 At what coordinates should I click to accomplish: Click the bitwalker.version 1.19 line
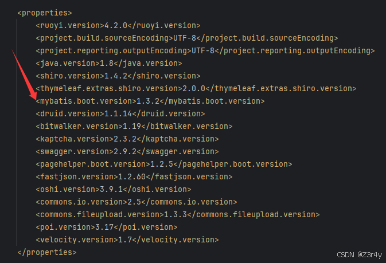click(134, 126)
